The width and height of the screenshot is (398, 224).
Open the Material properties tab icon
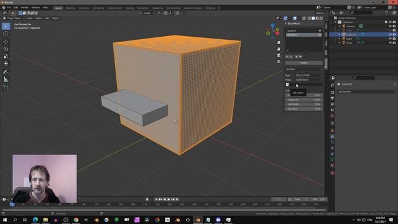(332, 166)
